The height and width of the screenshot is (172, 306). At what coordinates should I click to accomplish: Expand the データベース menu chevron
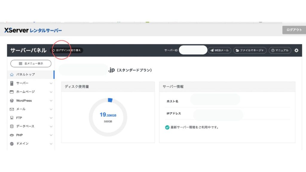pos(51,126)
